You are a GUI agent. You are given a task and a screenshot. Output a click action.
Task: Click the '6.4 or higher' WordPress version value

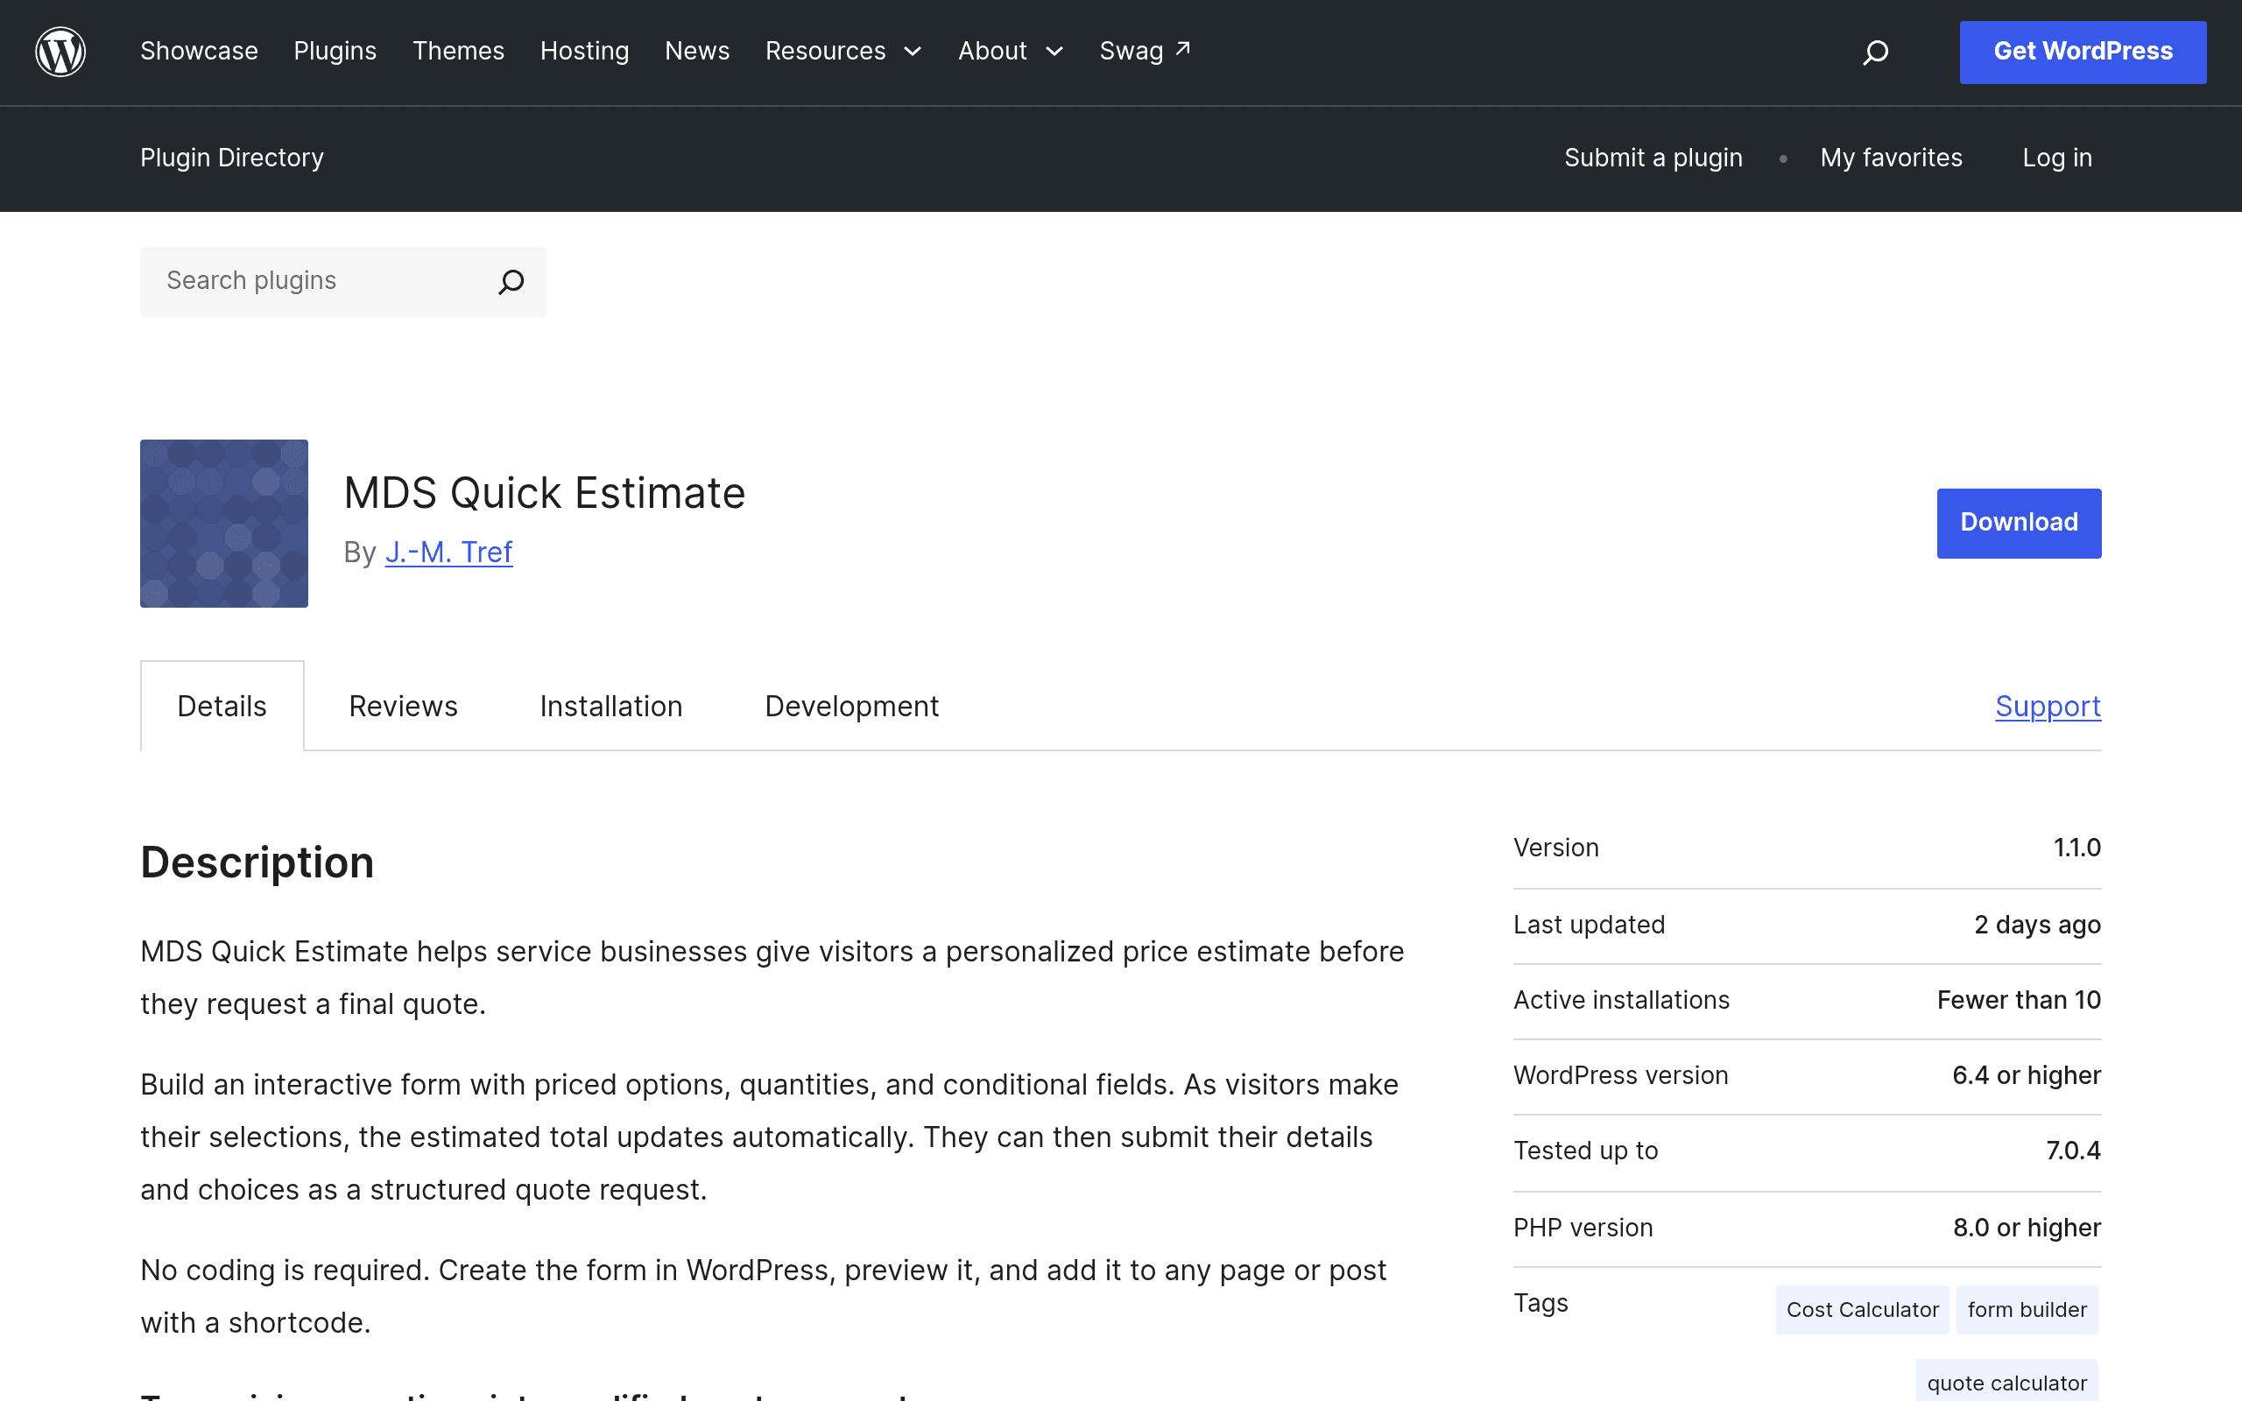pos(2027,1075)
